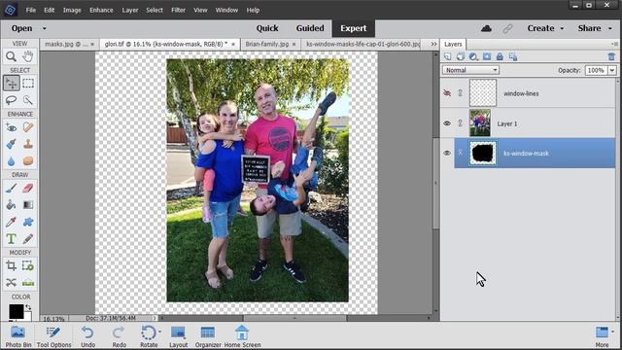The height and width of the screenshot is (350, 622).
Task: Open the Photo Bin
Action: pyautogui.click(x=18, y=336)
